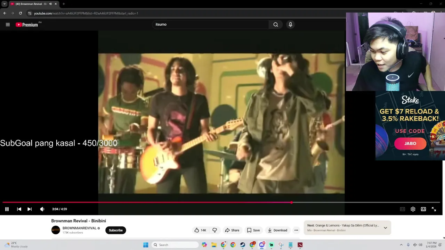Screen dimensions: 445x250
Task: Share the Binibini video
Action: click(x=232, y=230)
